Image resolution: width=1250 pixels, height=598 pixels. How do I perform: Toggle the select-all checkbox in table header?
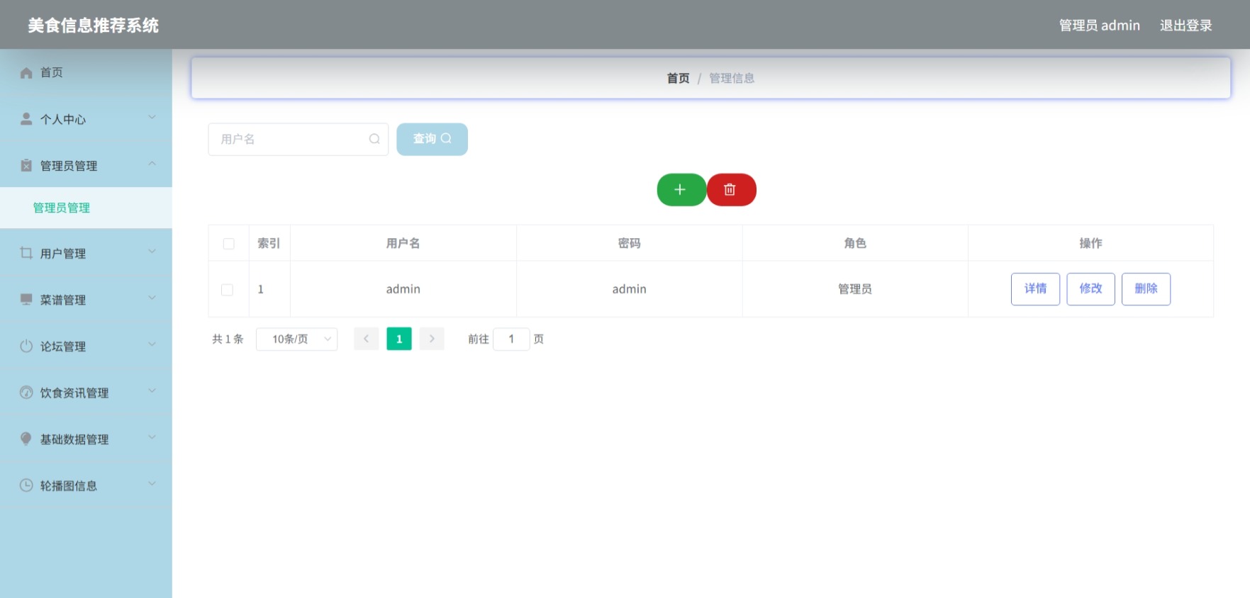[x=228, y=244]
